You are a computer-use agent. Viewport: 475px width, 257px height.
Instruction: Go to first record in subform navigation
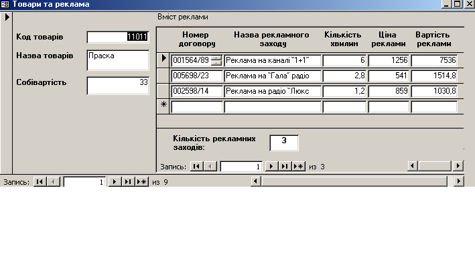(196, 166)
